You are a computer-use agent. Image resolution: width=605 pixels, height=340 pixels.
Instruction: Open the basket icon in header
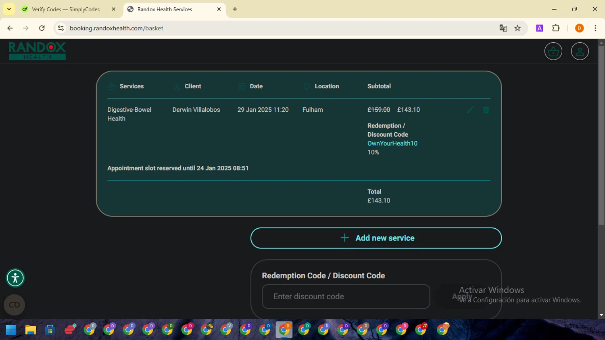click(x=553, y=51)
